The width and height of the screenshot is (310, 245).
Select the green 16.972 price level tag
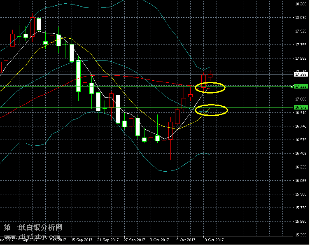tap(301, 107)
